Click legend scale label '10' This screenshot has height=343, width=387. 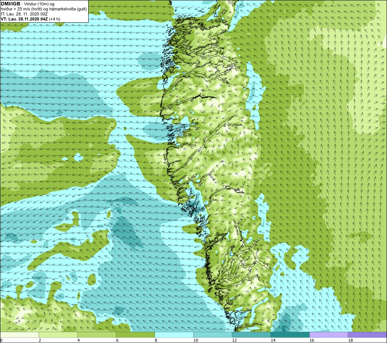pyautogui.click(x=196, y=341)
